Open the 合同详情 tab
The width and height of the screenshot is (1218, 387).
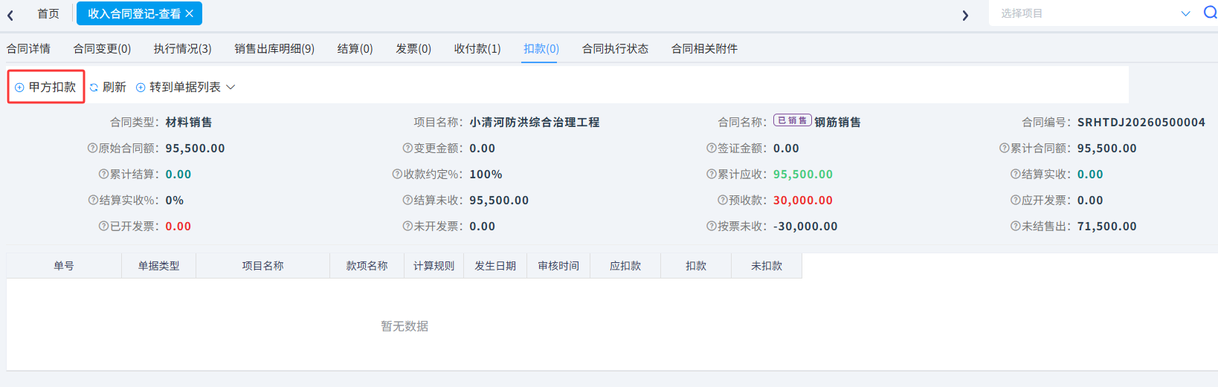[28, 48]
